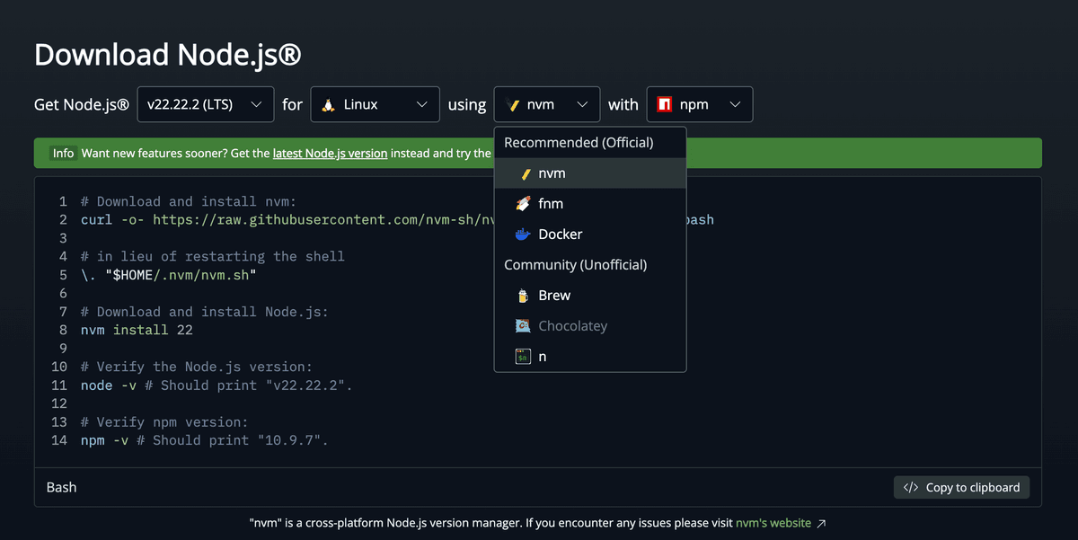Click the n terminal icon
Screen dimensions: 1078x540
(x=523, y=357)
